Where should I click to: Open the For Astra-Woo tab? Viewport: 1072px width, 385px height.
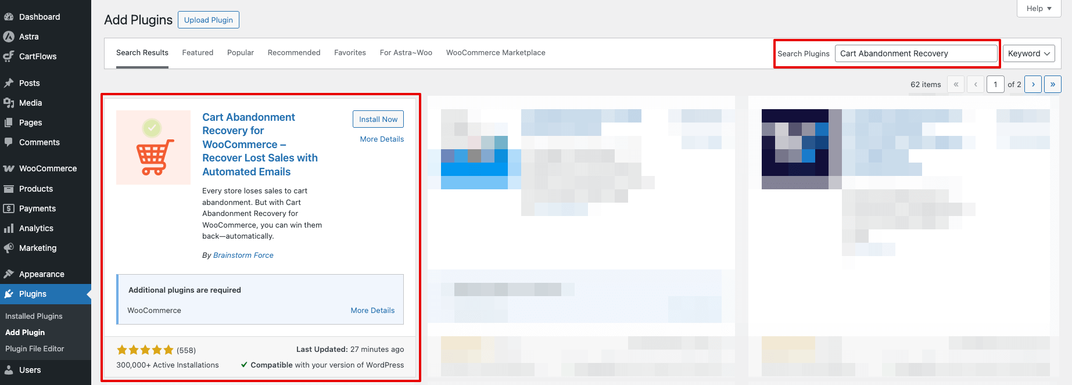pyautogui.click(x=406, y=53)
